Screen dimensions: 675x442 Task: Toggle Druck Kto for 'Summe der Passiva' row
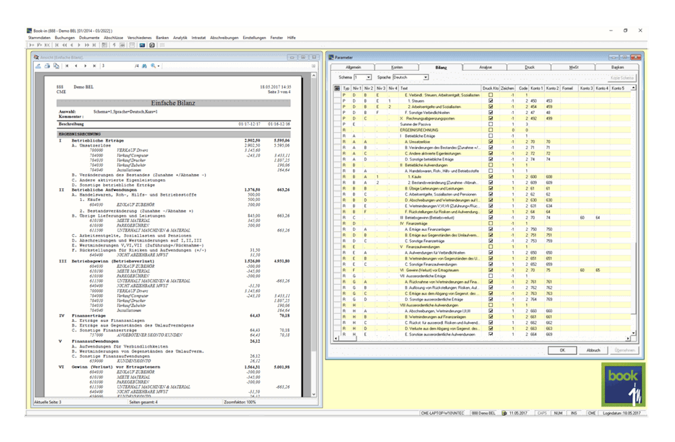tap(491, 124)
